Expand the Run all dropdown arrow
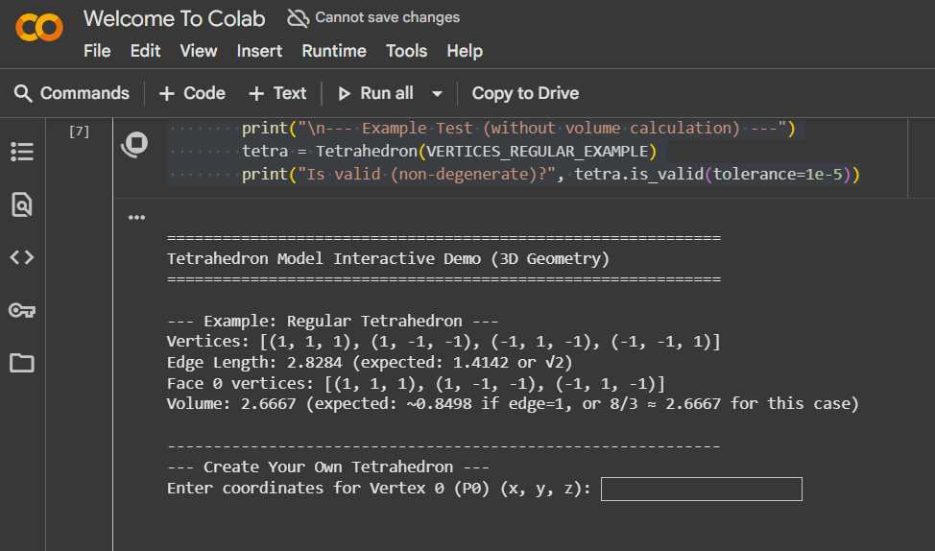The width and height of the screenshot is (935, 551). 438,94
